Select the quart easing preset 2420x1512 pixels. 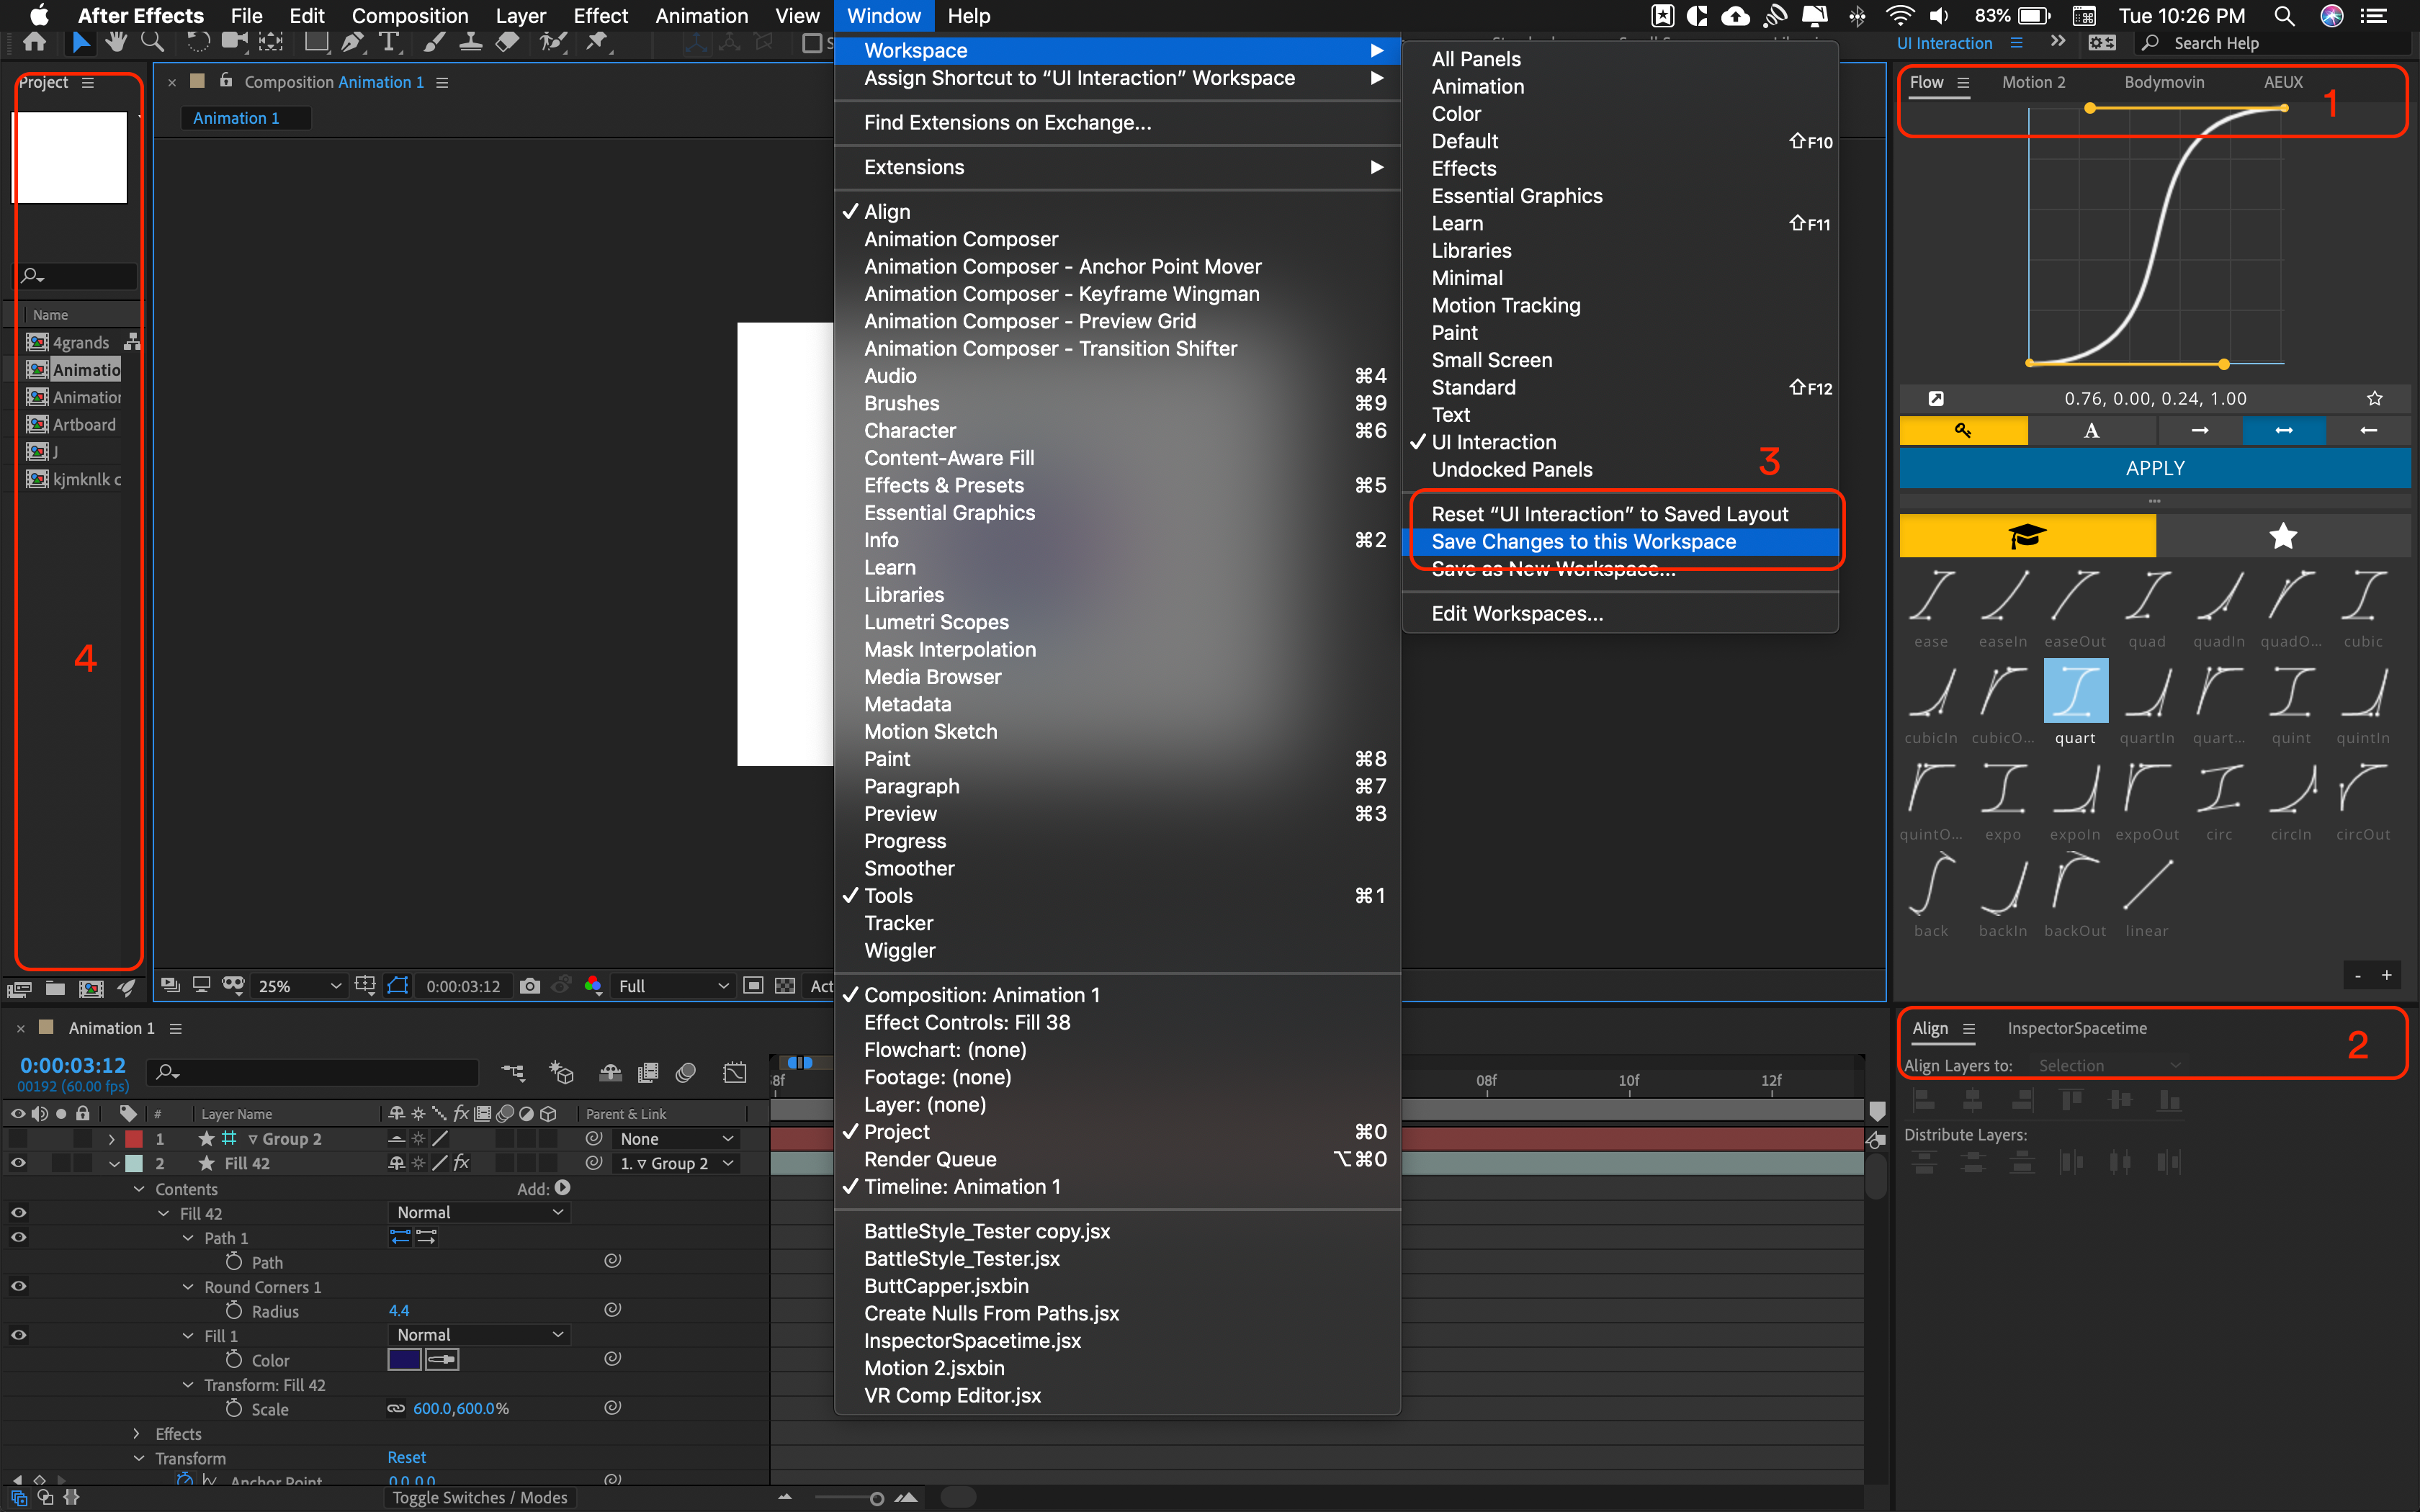(2075, 691)
